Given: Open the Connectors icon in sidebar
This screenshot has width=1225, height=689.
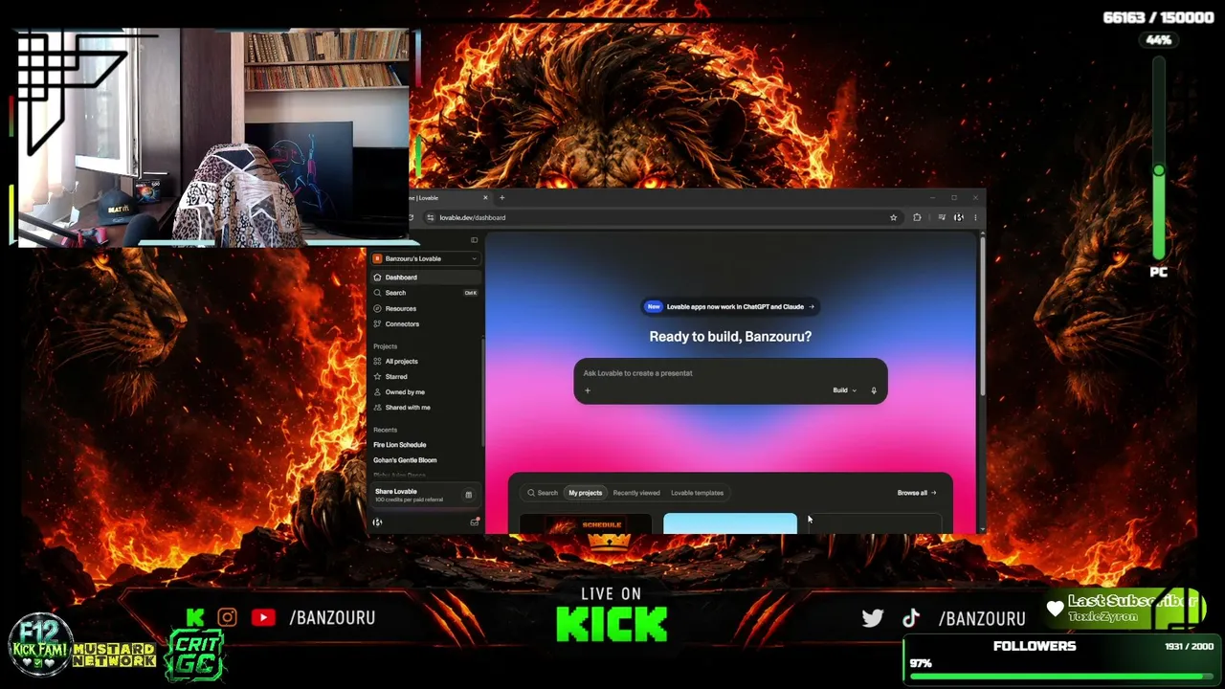Looking at the screenshot, I should coord(377,323).
